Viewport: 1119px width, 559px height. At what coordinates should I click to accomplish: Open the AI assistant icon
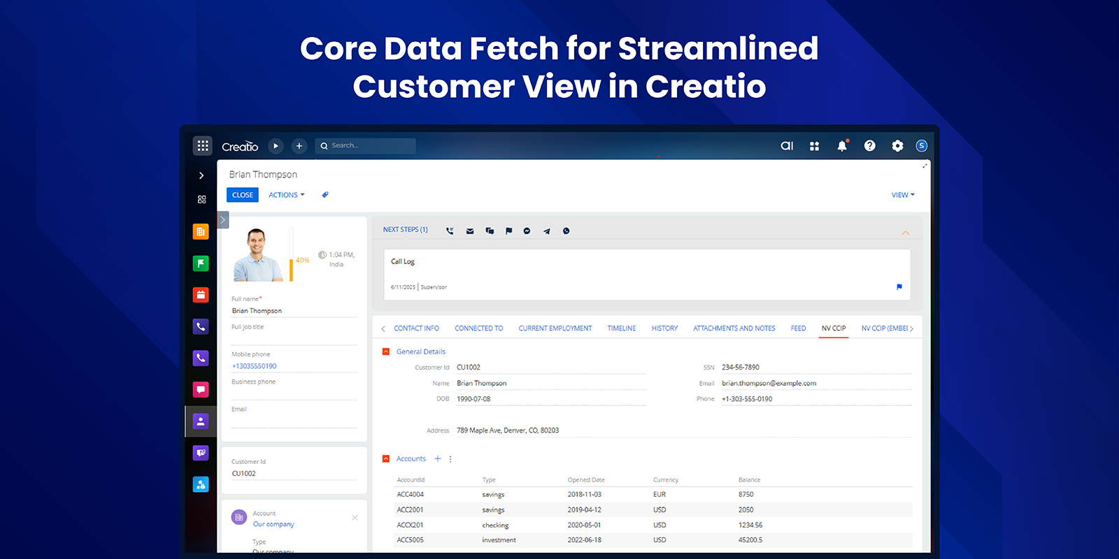tap(787, 146)
